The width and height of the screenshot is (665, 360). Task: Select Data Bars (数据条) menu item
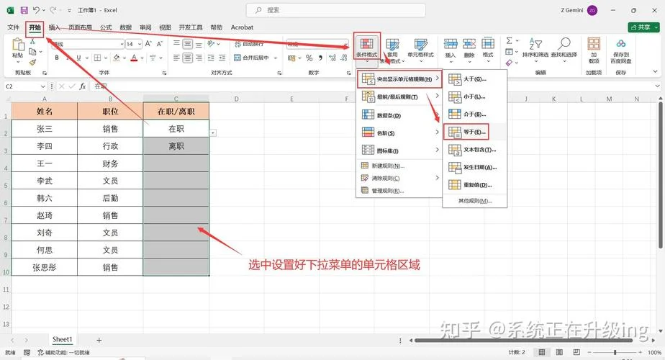point(399,115)
